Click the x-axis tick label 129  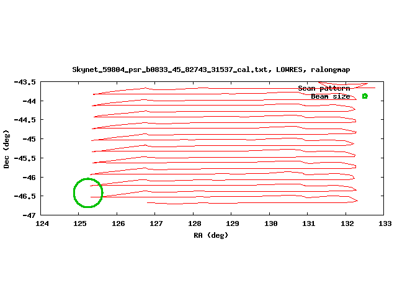click(233, 223)
